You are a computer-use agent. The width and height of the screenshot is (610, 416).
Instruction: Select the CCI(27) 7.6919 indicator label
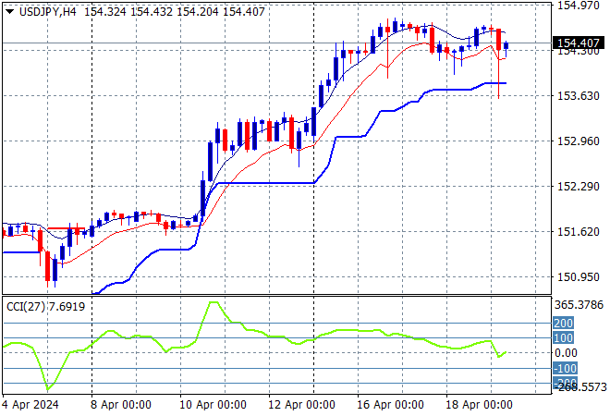click(46, 307)
